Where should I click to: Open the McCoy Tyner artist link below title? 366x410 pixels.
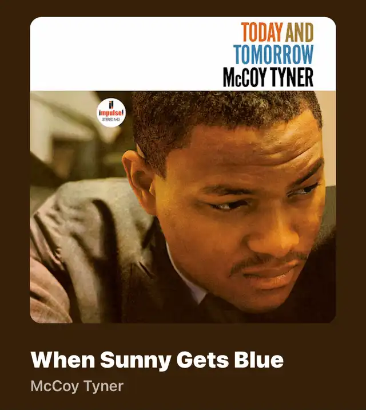click(x=77, y=386)
